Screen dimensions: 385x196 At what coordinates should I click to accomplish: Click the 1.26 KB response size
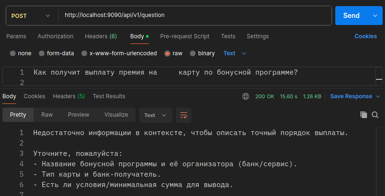[312, 96]
